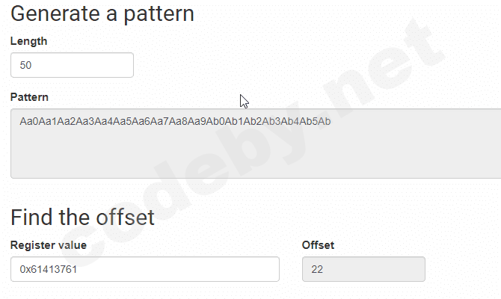Place cursor in 0x61413761 text
Image resolution: width=501 pixels, height=299 pixels.
tap(49, 270)
